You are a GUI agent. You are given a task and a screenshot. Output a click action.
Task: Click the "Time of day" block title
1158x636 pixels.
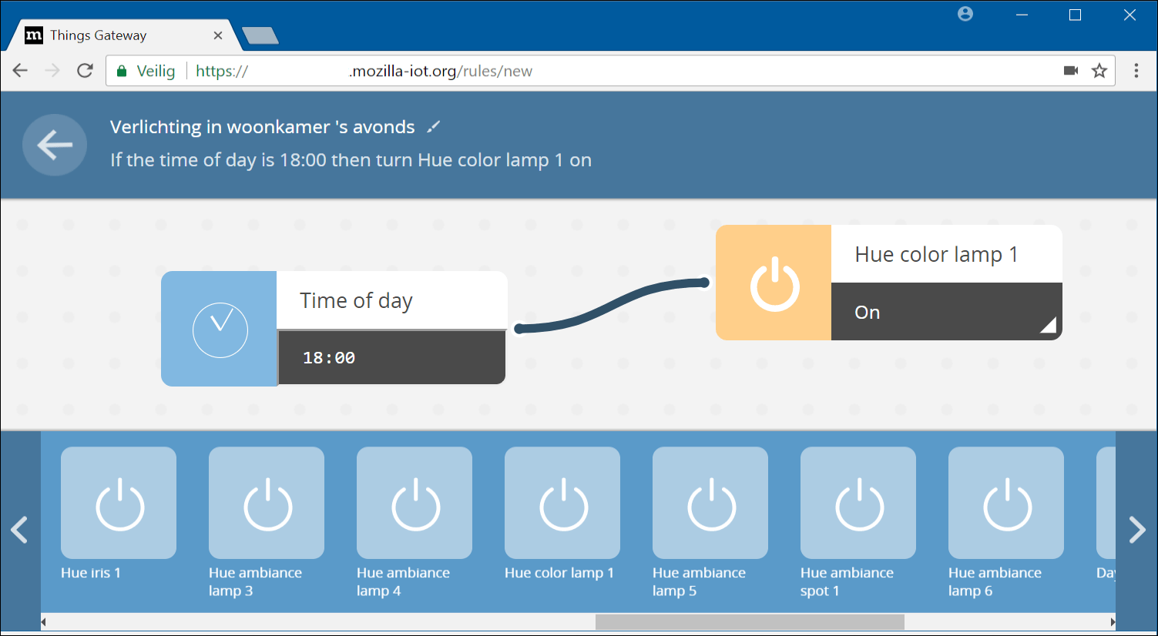(356, 300)
